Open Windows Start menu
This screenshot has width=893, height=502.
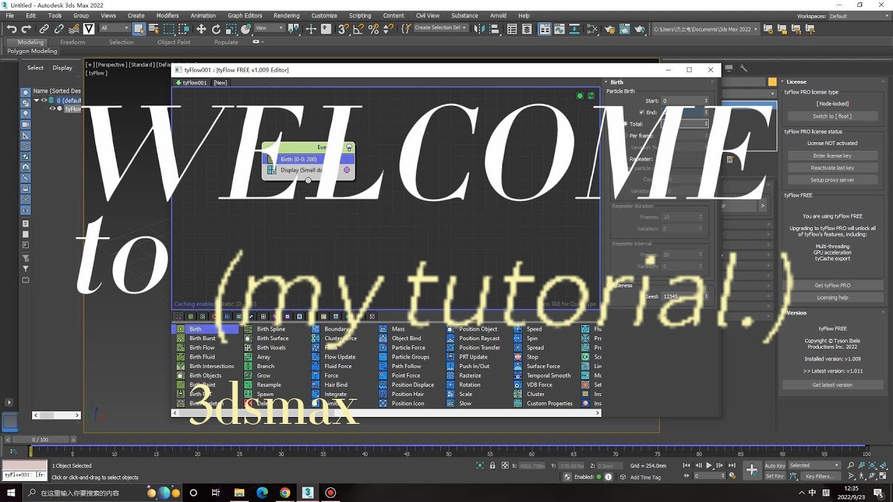point(11,493)
